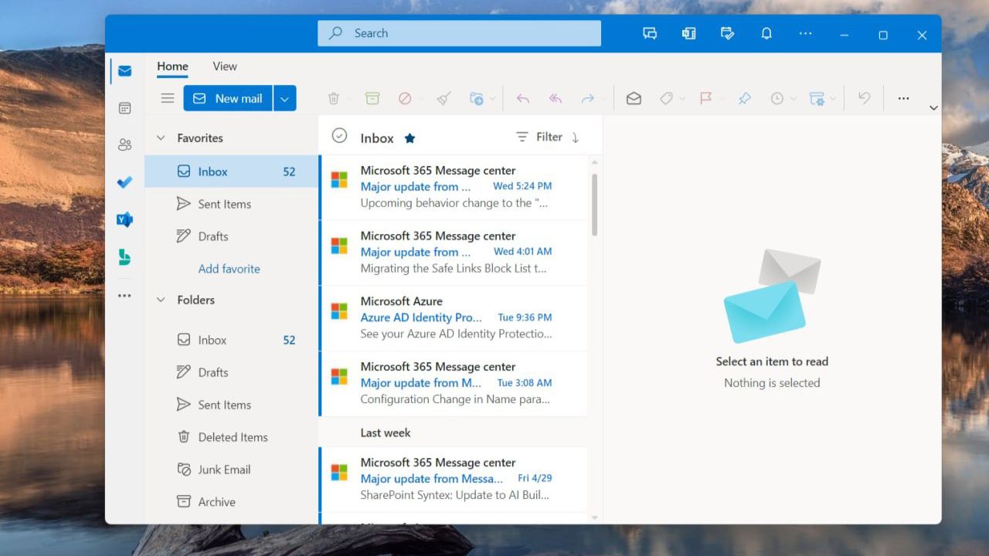Switch to the View tab
This screenshot has width=989, height=556.
click(225, 66)
